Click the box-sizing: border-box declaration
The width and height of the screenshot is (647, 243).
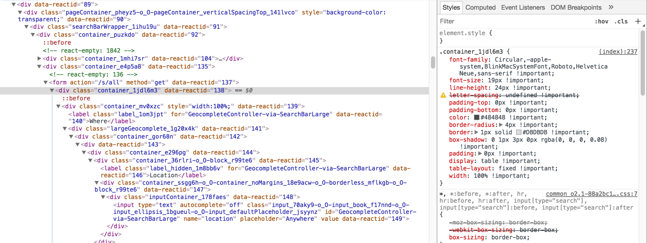click(489, 237)
